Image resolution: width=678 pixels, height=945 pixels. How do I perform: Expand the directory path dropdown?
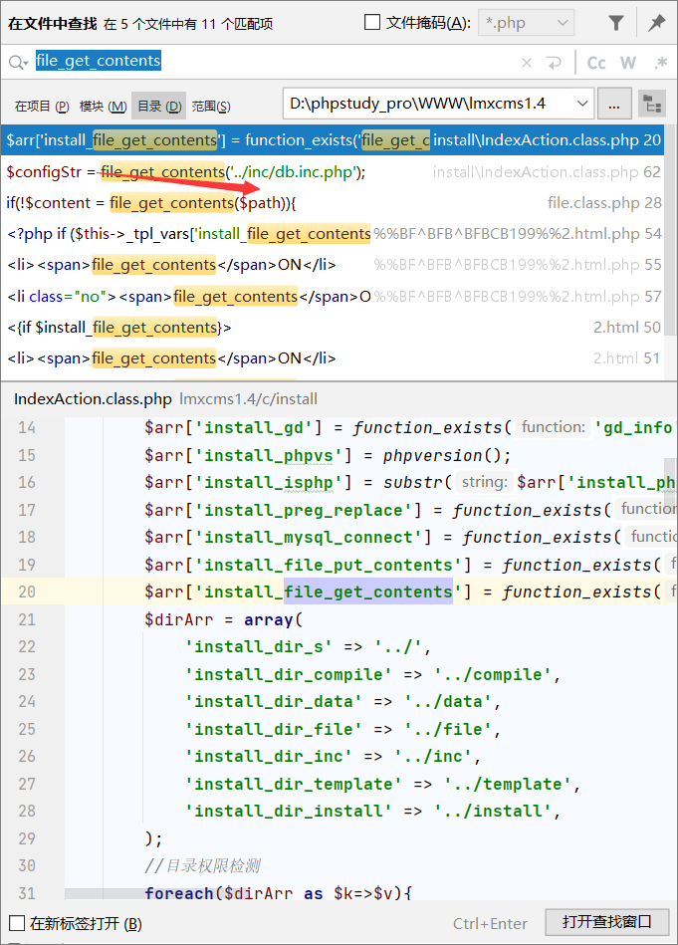pyautogui.click(x=581, y=104)
